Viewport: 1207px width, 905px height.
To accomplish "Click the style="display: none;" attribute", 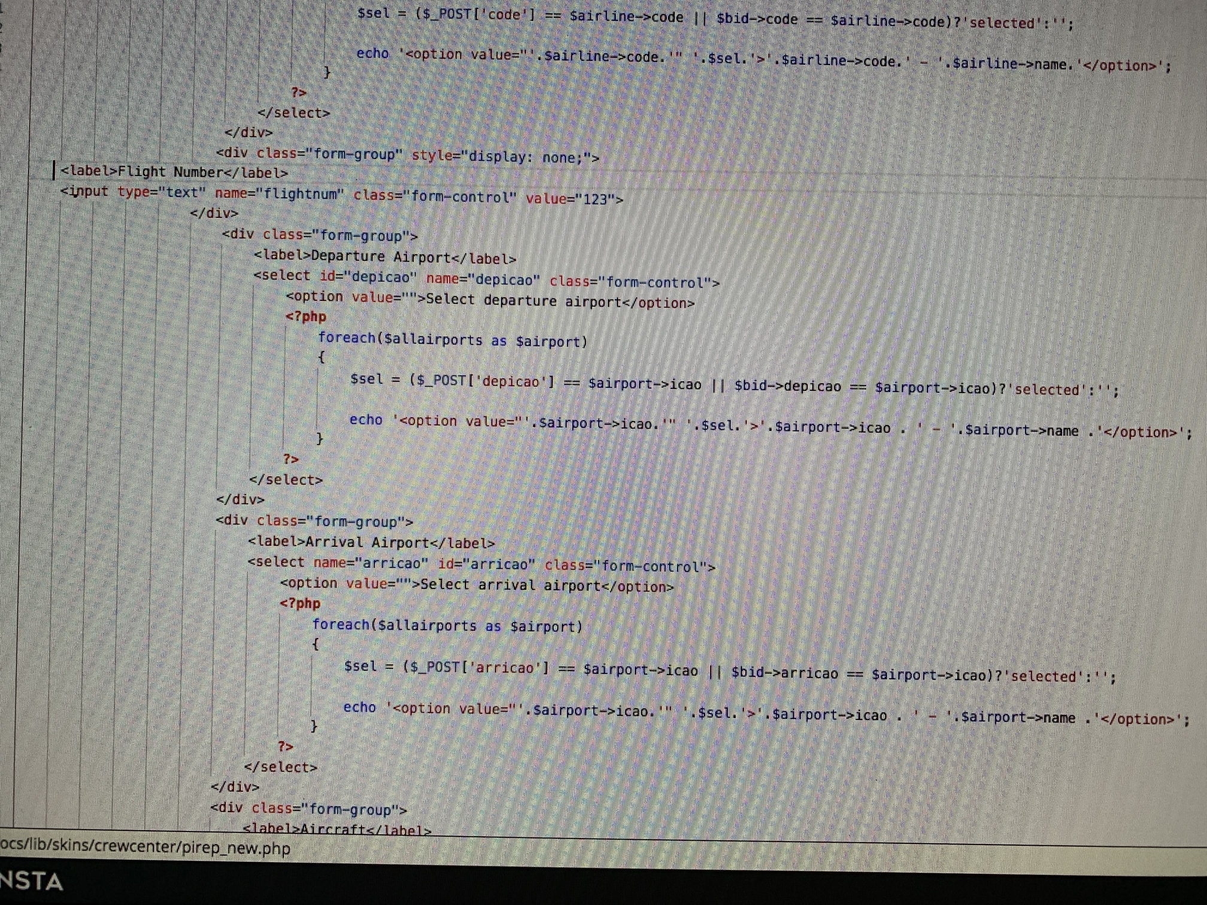I will point(501,157).
